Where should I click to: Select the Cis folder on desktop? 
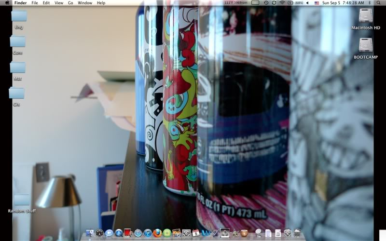(16, 93)
